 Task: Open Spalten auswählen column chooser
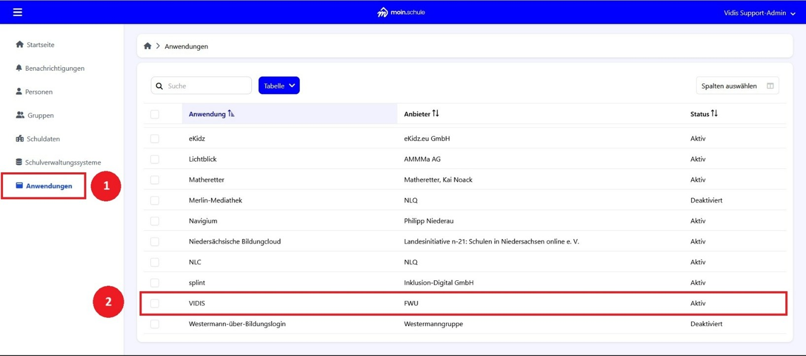tap(737, 86)
